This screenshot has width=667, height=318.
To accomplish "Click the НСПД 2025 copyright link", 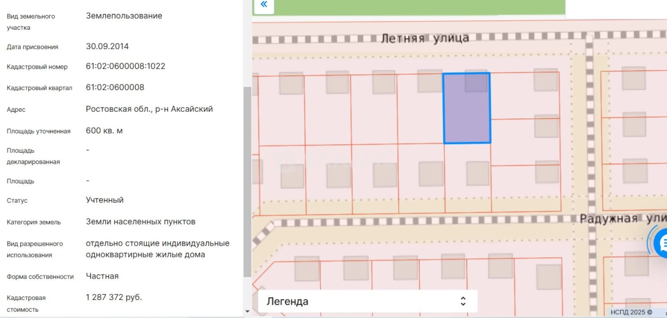I will click(x=631, y=312).
